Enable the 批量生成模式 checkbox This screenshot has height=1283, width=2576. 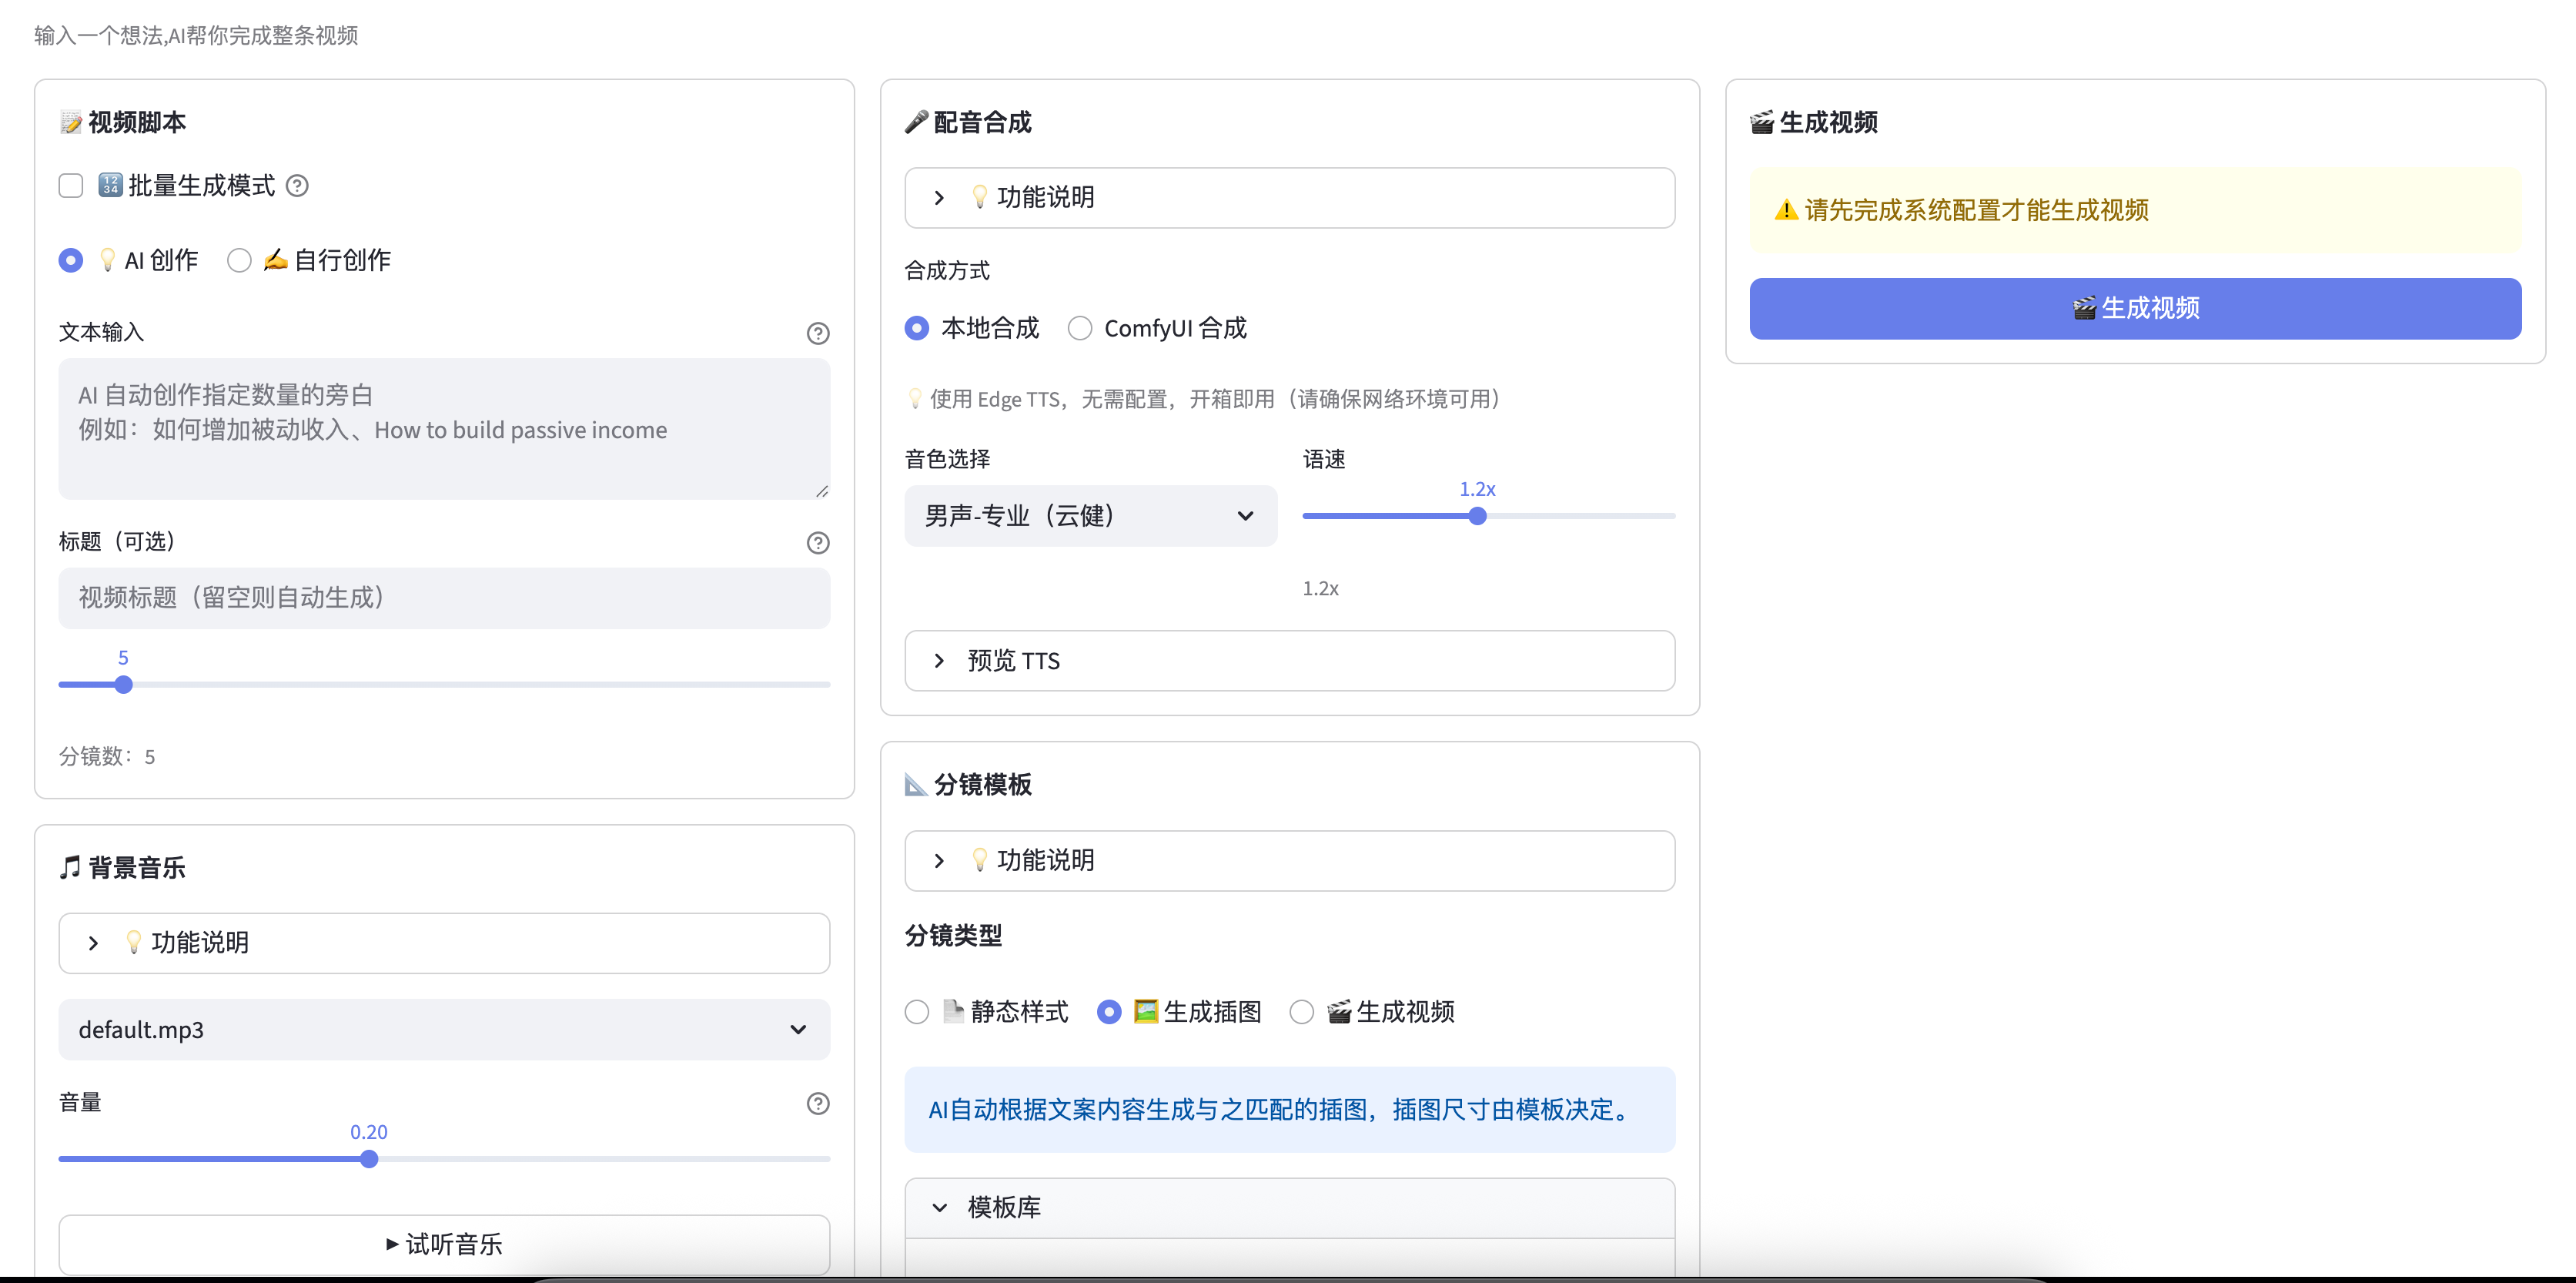[71, 186]
